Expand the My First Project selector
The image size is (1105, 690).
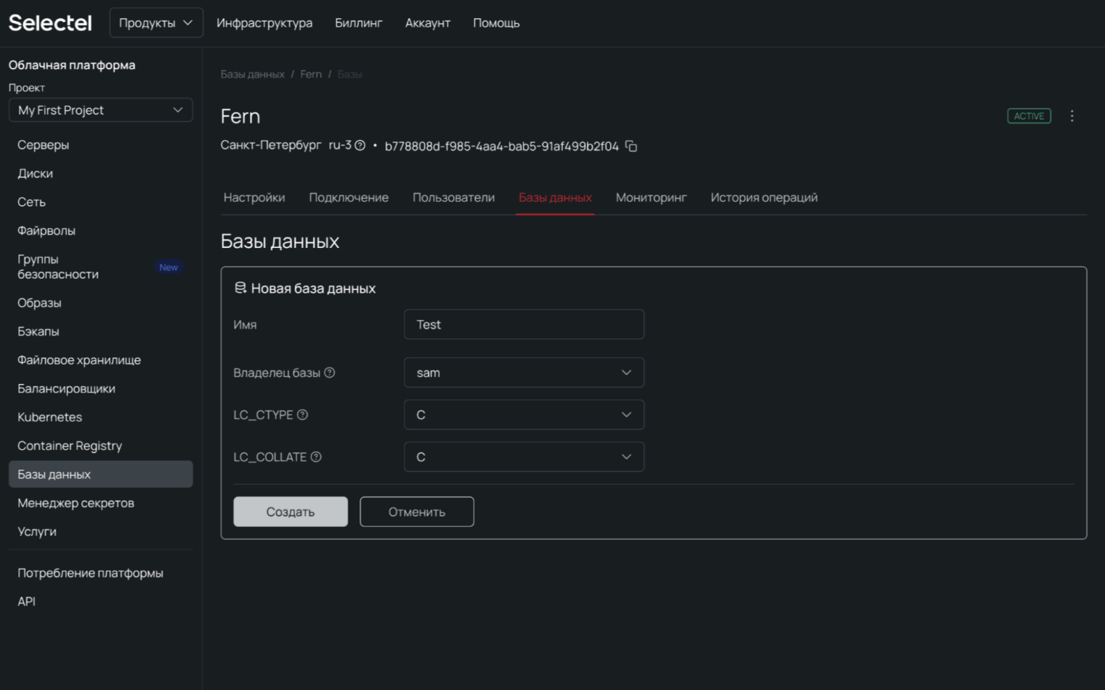click(100, 110)
